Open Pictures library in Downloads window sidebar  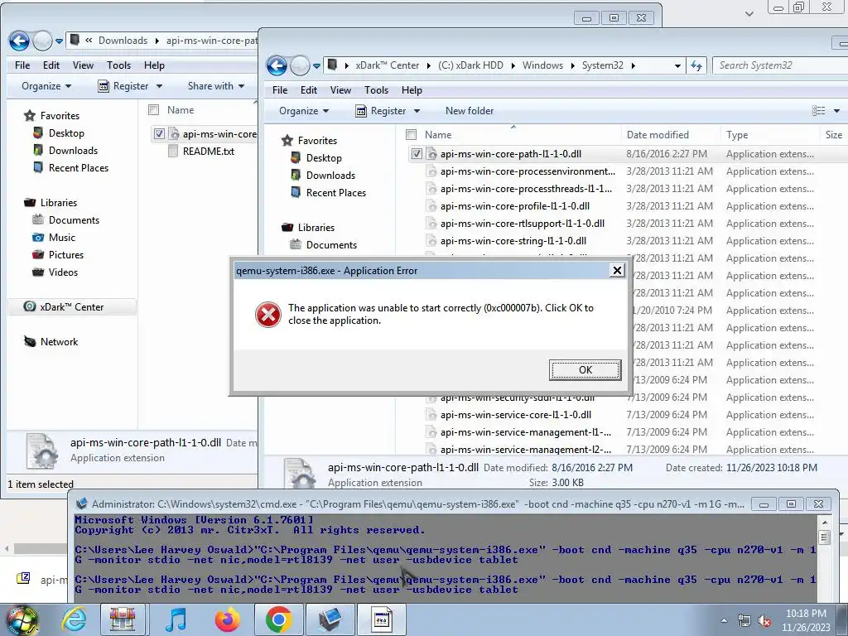66,255
